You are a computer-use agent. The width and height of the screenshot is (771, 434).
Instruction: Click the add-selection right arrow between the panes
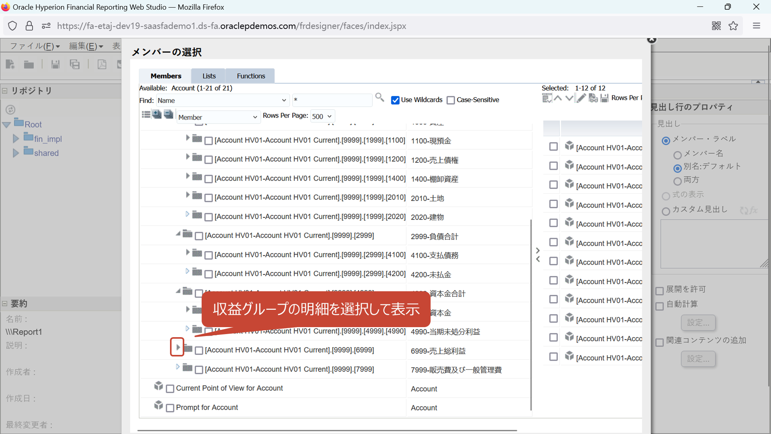pos(538,250)
